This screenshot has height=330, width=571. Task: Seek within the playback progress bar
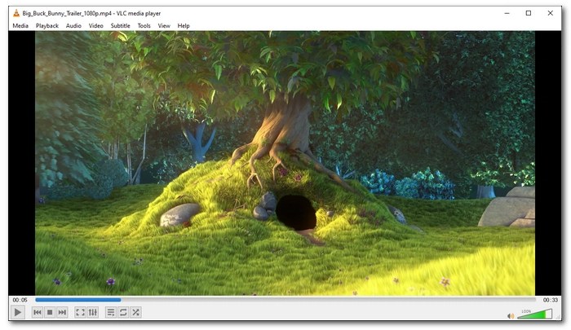click(285, 300)
